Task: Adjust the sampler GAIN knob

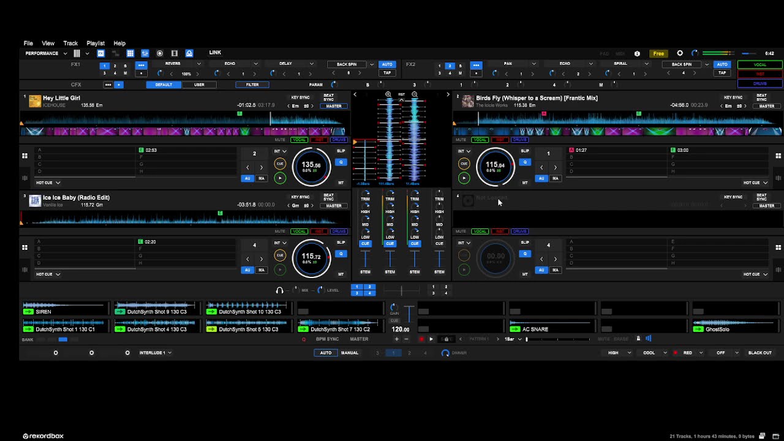Action: [394, 306]
